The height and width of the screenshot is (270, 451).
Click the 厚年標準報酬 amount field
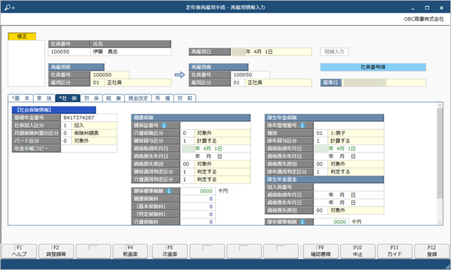(332, 222)
